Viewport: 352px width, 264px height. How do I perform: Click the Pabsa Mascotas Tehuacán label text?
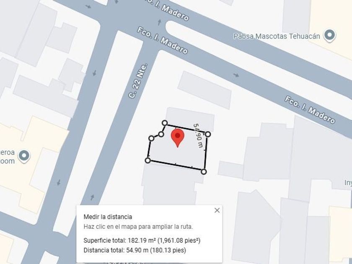277,36
